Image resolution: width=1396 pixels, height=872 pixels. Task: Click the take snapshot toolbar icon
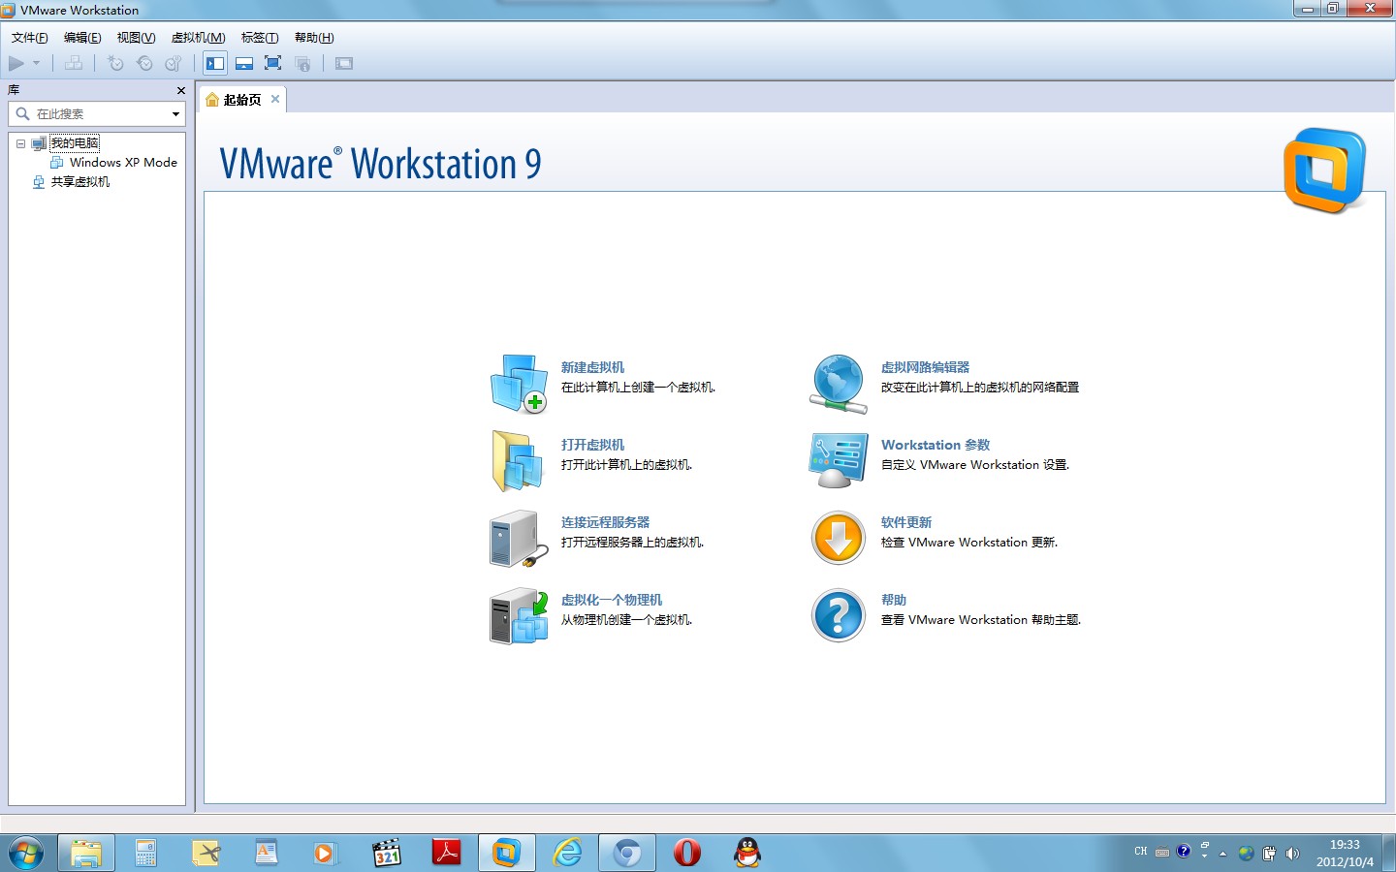point(115,63)
